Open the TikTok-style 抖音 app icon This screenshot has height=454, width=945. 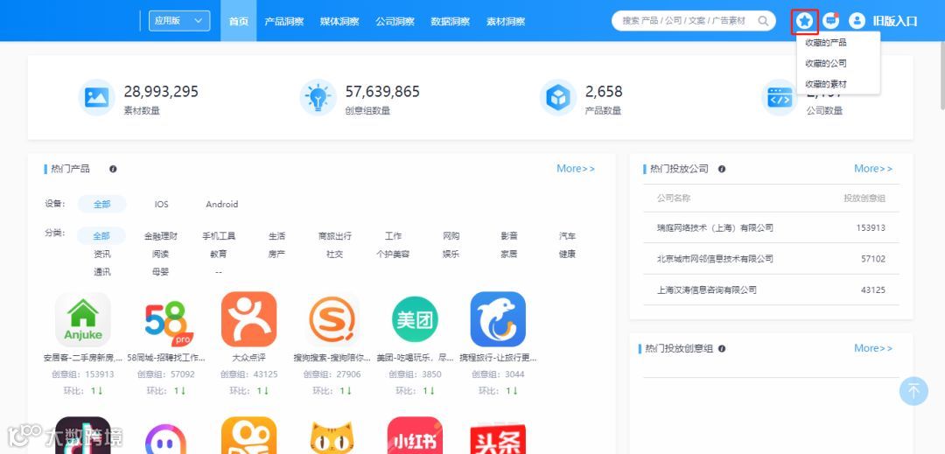click(82, 436)
